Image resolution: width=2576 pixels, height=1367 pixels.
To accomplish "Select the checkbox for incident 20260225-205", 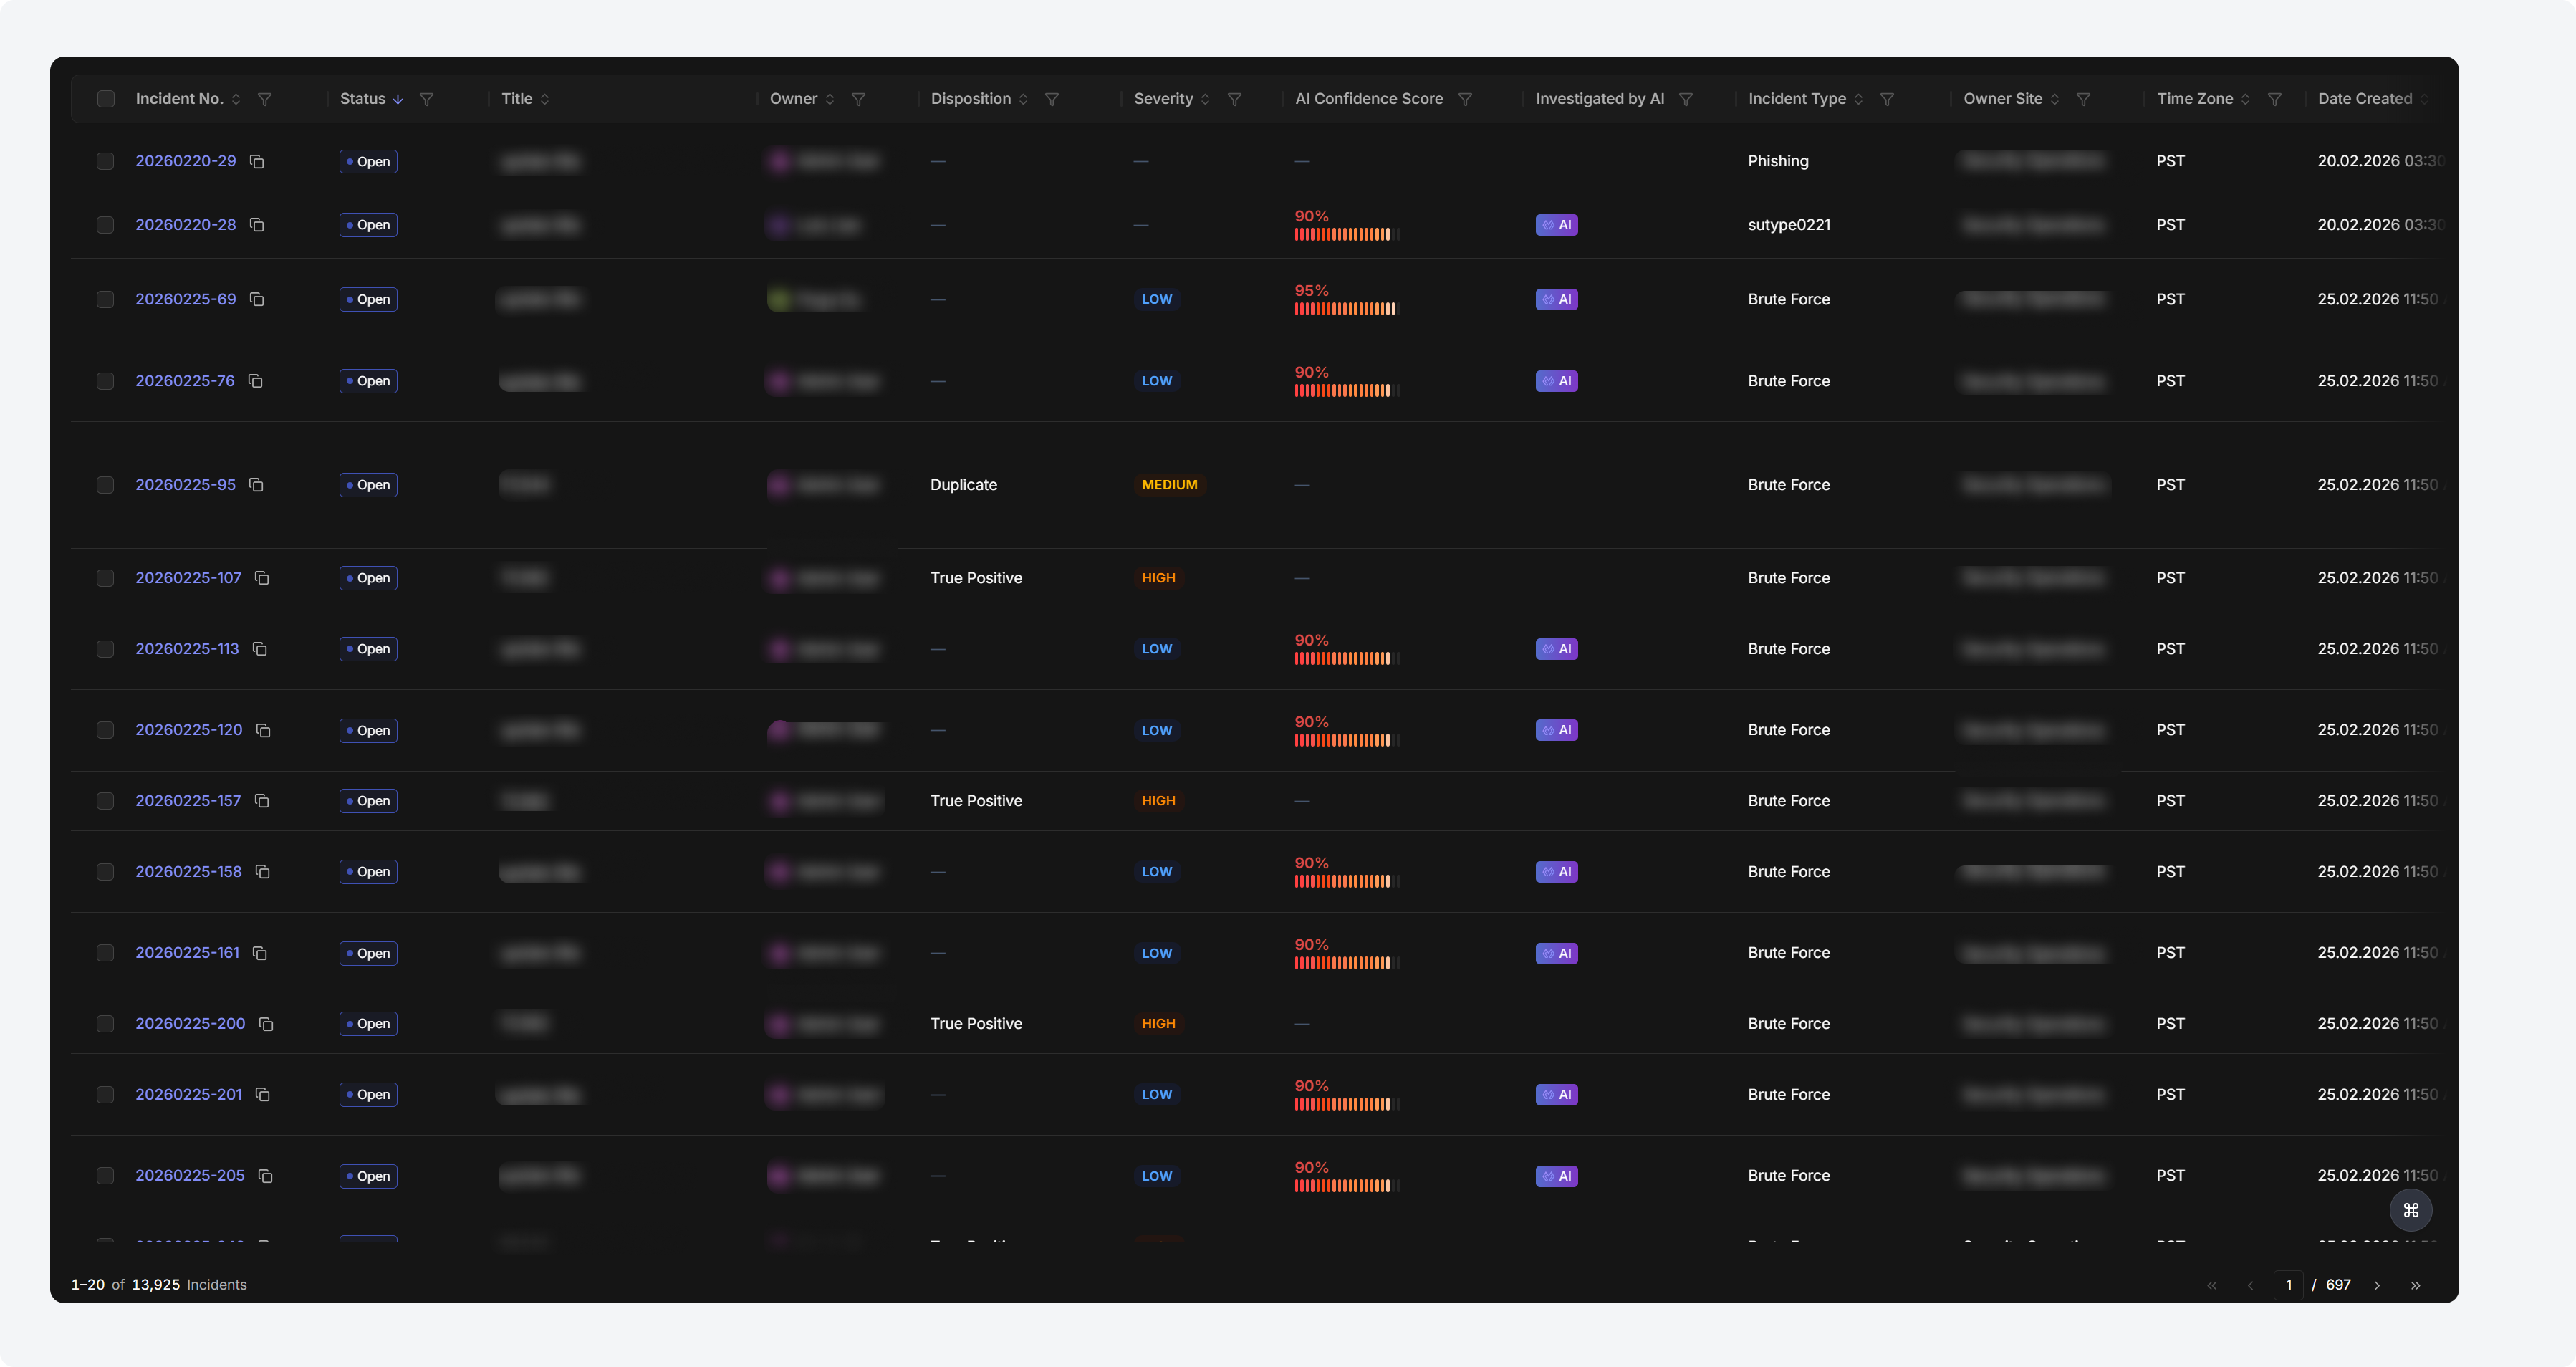I will [x=105, y=1176].
